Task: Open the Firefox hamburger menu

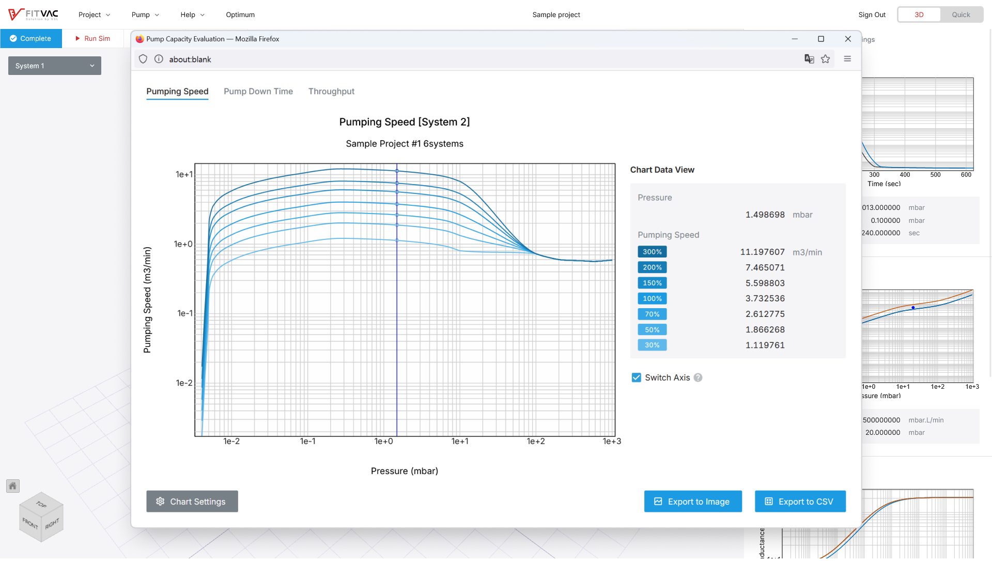Action: coord(847,59)
